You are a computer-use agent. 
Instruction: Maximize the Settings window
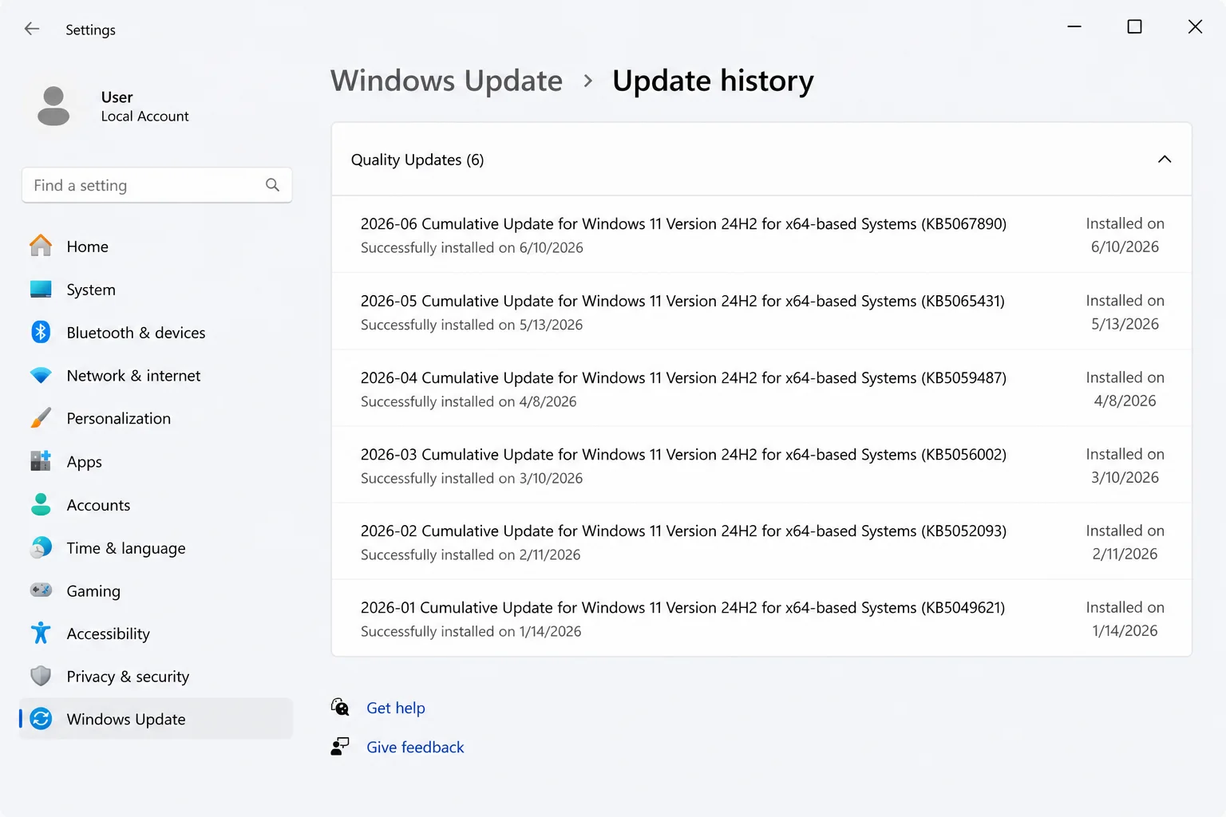pyautogui.click(x=1134, y=26)
